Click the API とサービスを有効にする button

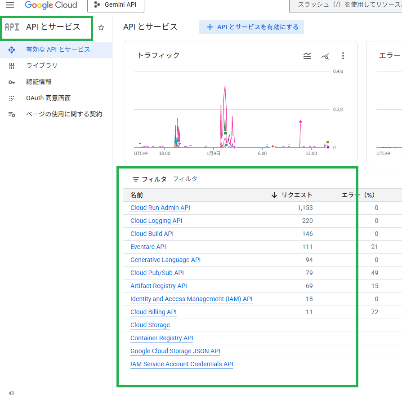[251, 27]
